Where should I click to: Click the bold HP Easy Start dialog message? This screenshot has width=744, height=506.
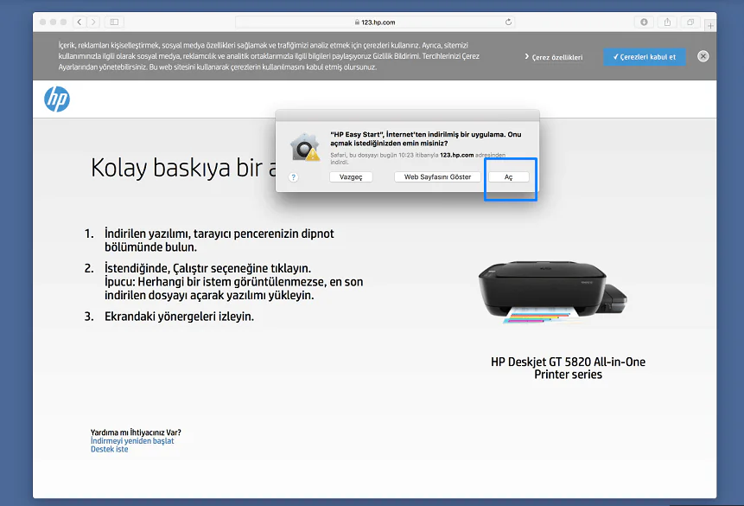[426, 138]
